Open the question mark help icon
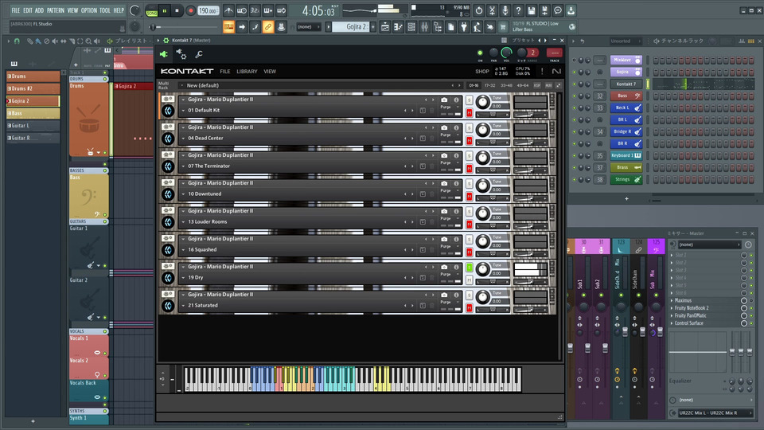This screenshot has height=430, width=764. click(x=518, y=10)
